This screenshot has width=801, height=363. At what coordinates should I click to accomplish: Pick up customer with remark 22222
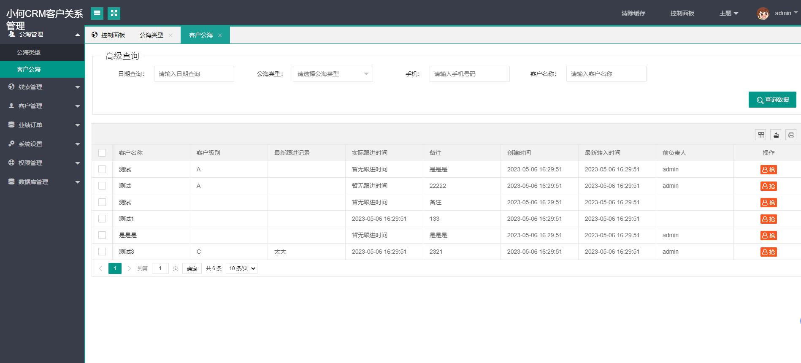769,186
